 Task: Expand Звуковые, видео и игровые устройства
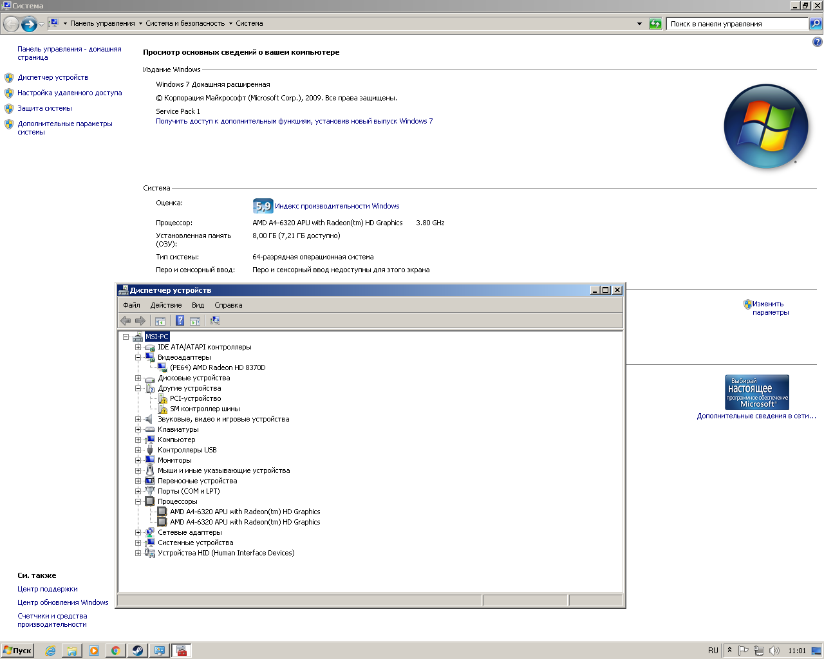click(x=138, y=420)
